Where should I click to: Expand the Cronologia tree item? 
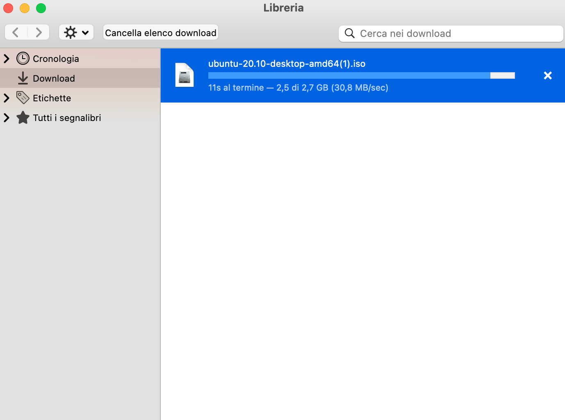click(x=7, y=59)
